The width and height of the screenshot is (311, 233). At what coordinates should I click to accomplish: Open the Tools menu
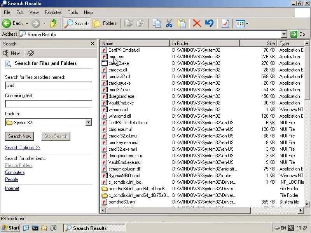73,12
